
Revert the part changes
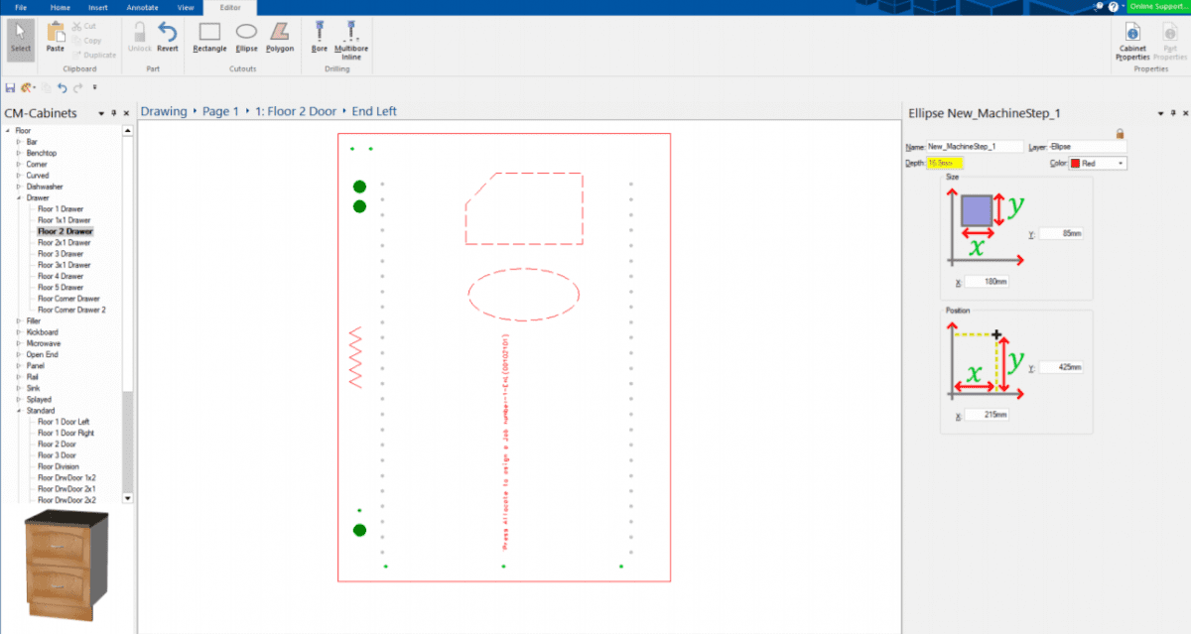[x=168, y=37]
